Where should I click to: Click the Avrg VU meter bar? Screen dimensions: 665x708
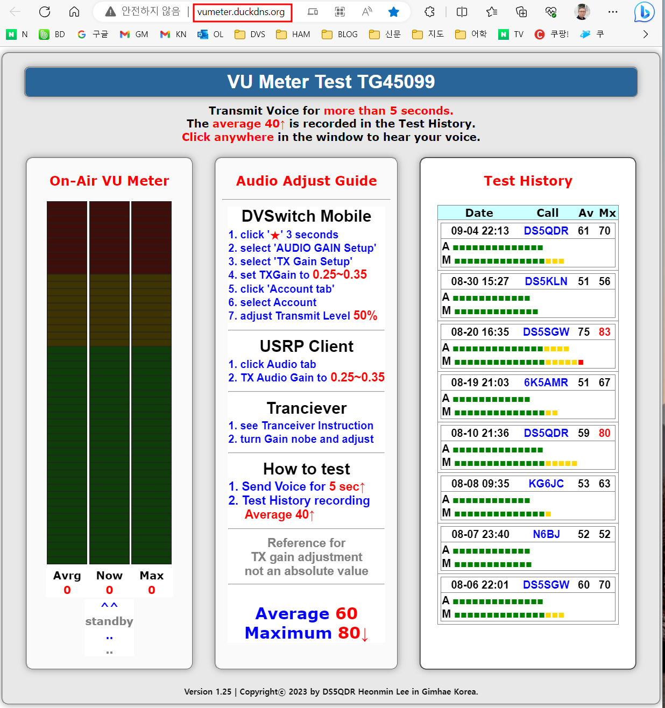click(67, 383)
